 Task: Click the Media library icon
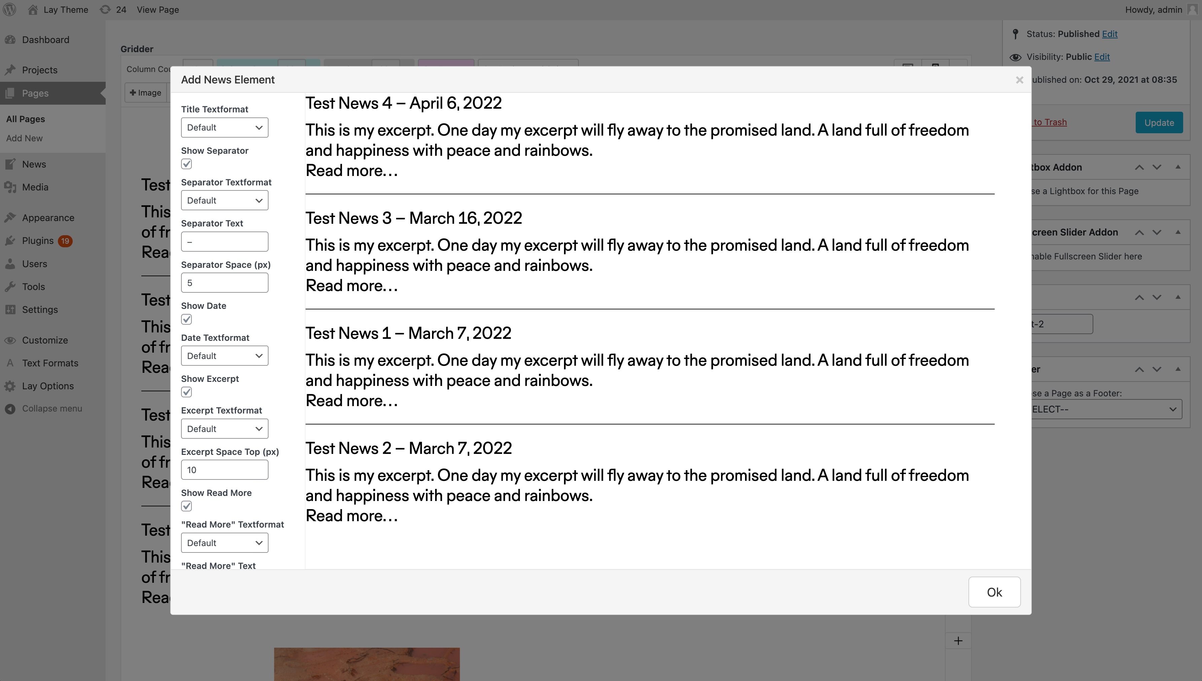click(x=10, y=187)
